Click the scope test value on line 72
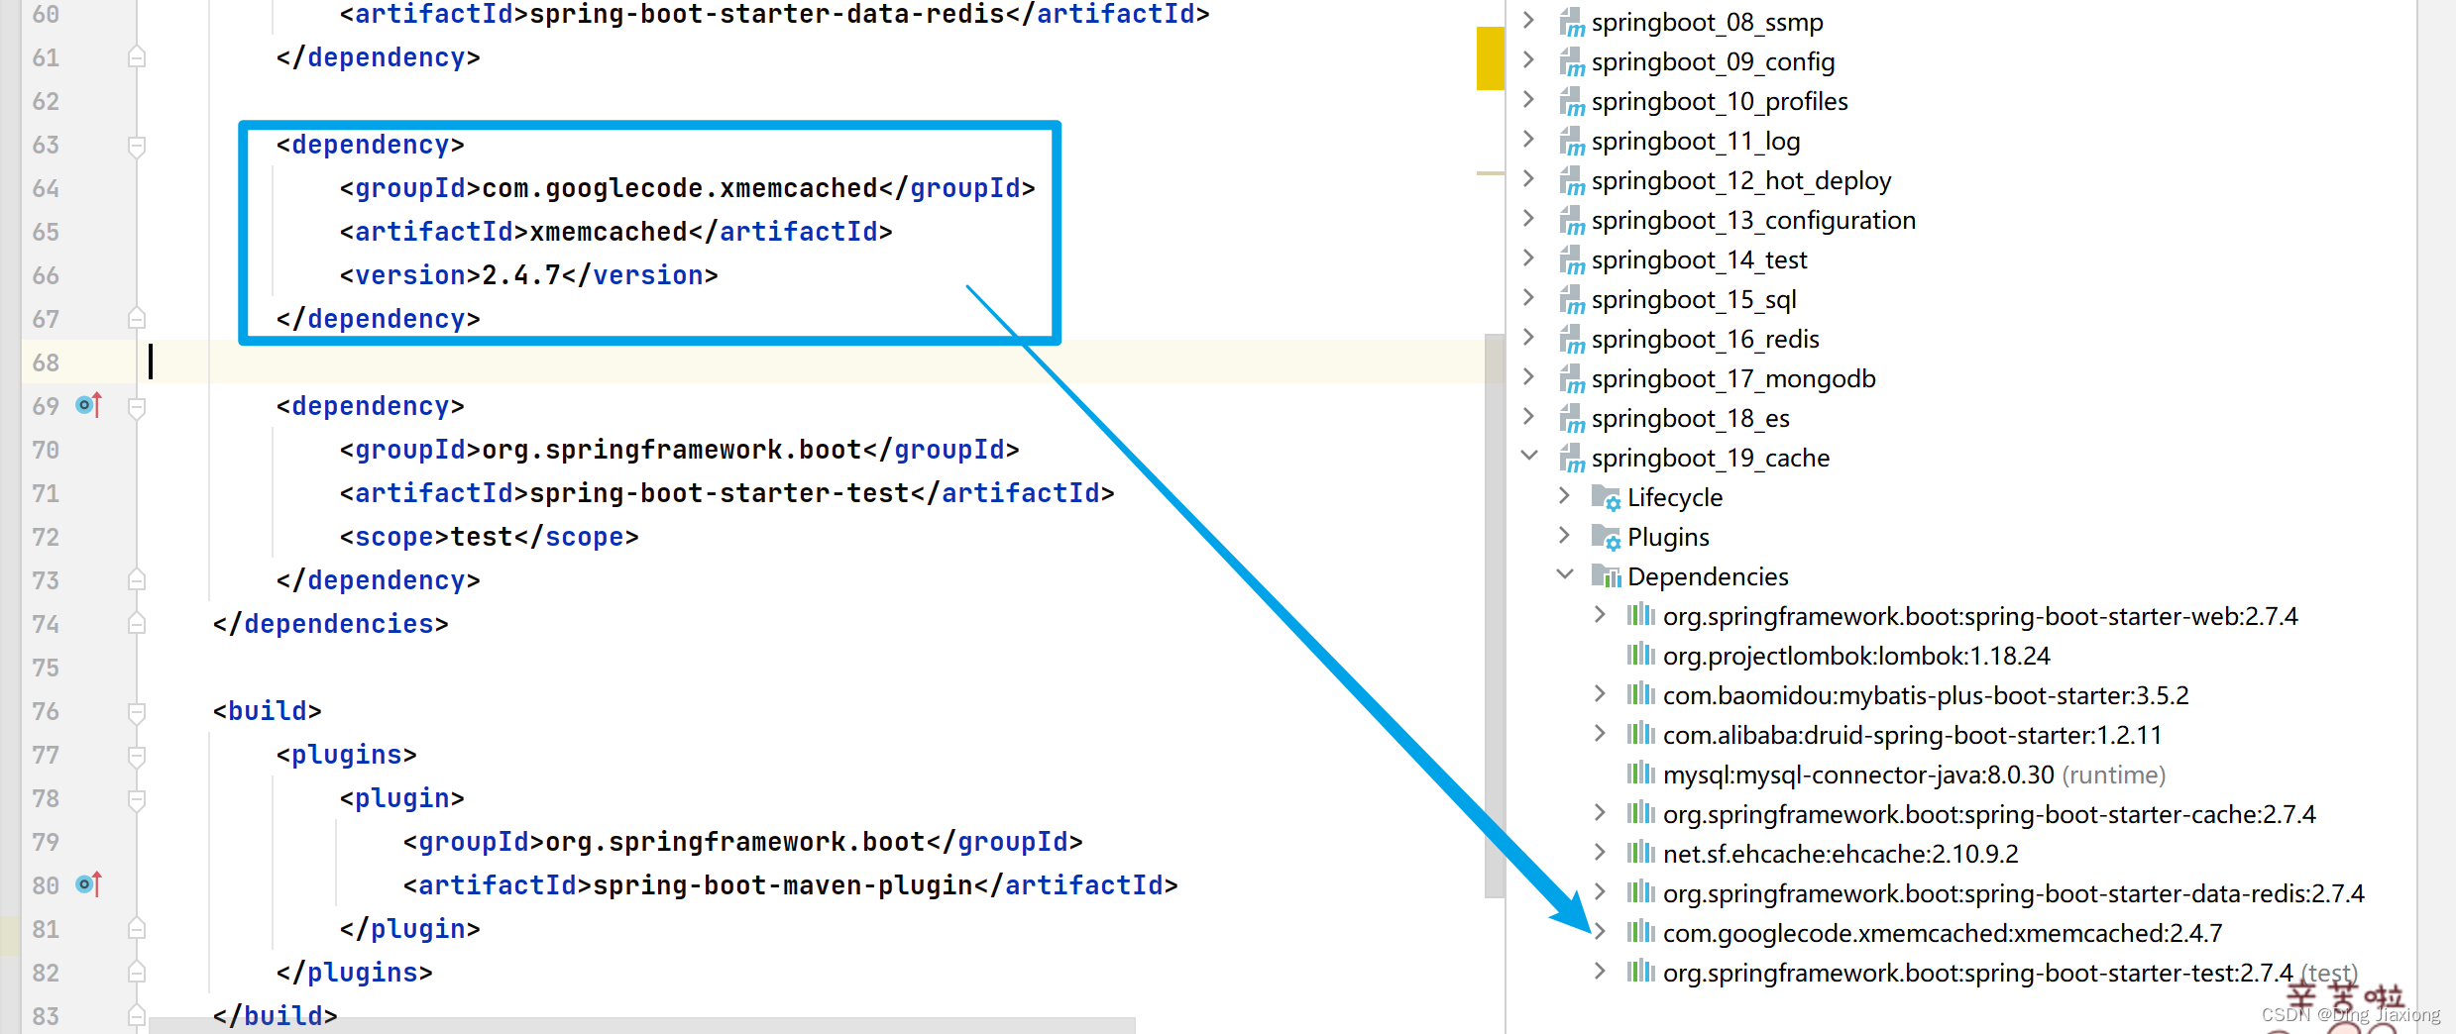 [x=482, y=537]
